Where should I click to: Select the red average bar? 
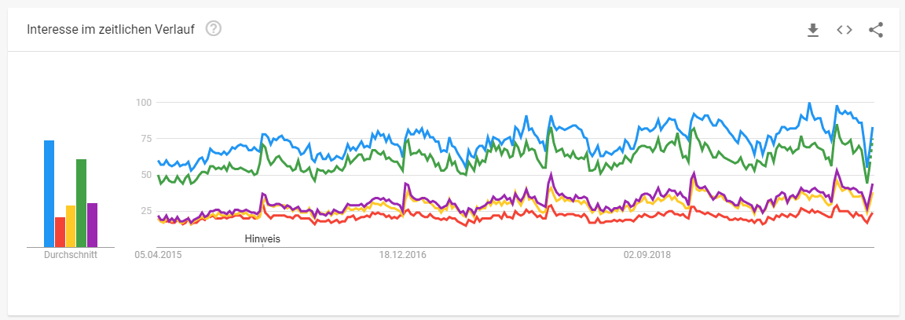click(x=60, y=232)
